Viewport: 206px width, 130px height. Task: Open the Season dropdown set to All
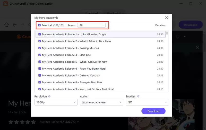[x=91, y=25]
